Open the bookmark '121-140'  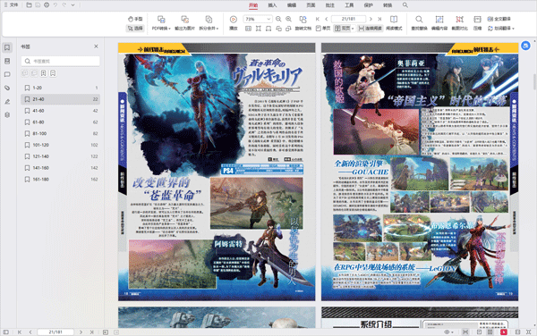click(61, 156)
